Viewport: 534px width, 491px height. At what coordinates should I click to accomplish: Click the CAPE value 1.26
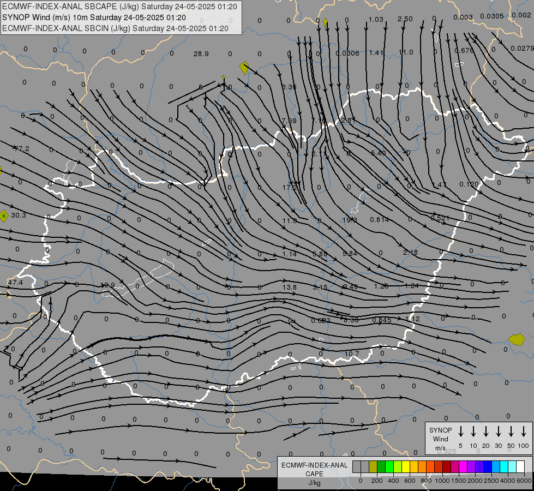[381, 286]
